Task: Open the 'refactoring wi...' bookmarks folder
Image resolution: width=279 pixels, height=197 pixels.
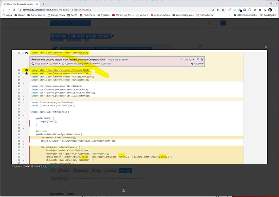Action: pyautogui.click(x=183, y=15)
